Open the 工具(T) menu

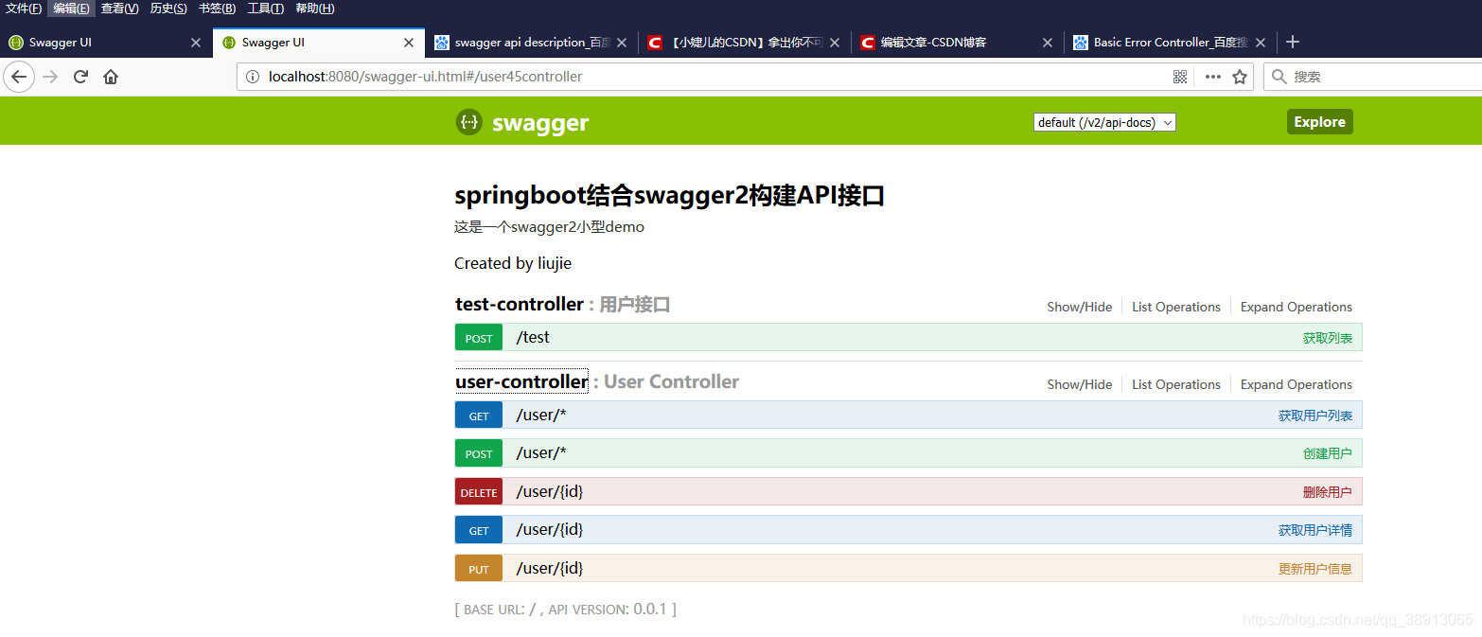(x=265, y=9)
